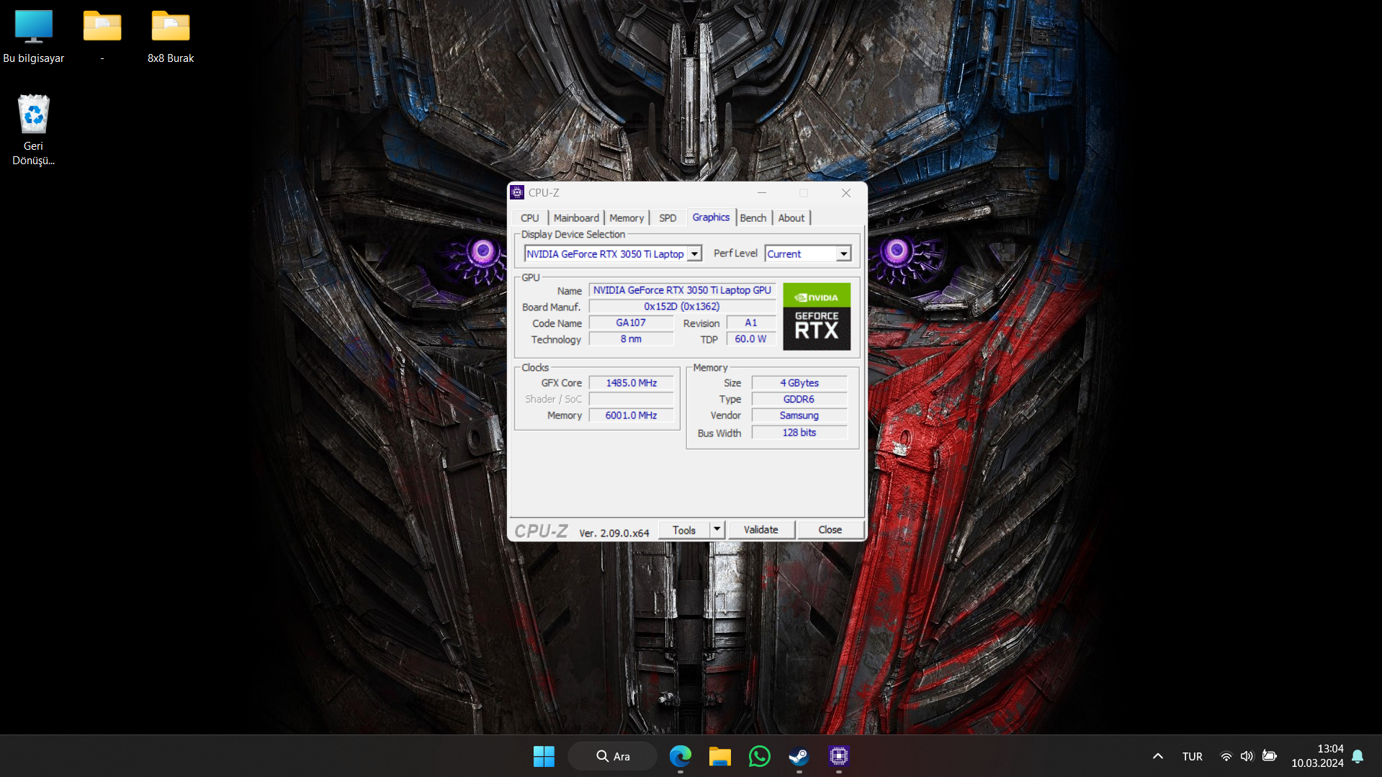Click the battery status tray icon
The image size is (1382, 777).
1270,756
